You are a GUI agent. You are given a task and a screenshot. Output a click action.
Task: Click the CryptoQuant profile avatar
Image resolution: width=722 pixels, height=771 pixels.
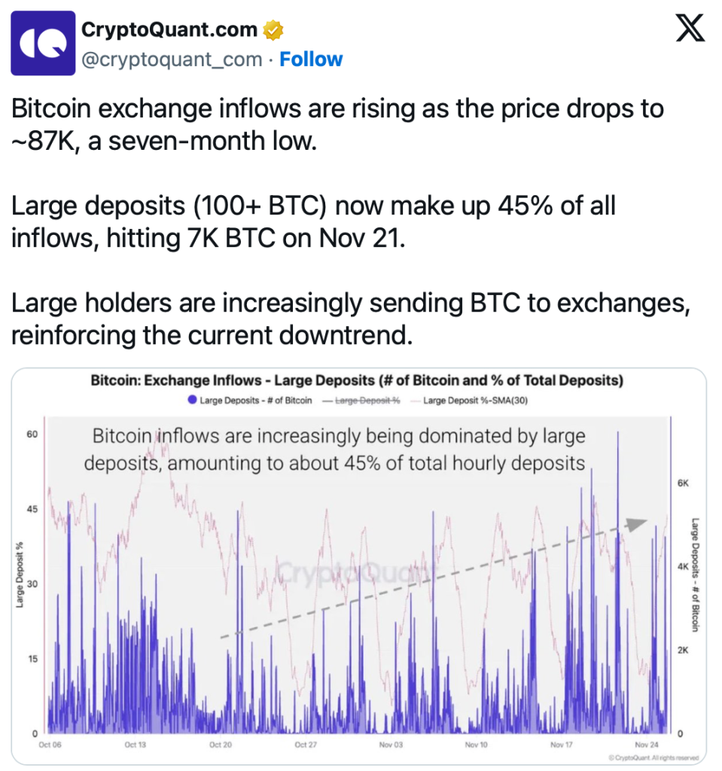43,43
